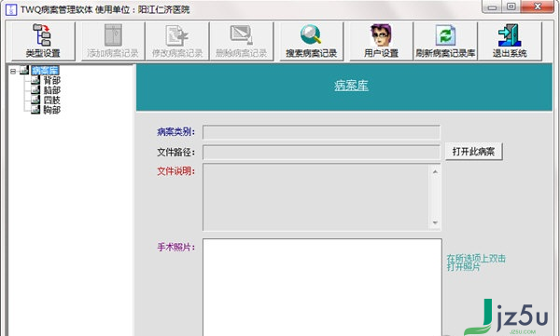The image size is (560, 336).
Task: Click the 胸部 tree node icon
Action: click(35, 109)
